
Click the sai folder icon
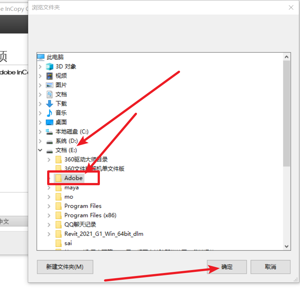pyautogui.click(x=58, y=243)
